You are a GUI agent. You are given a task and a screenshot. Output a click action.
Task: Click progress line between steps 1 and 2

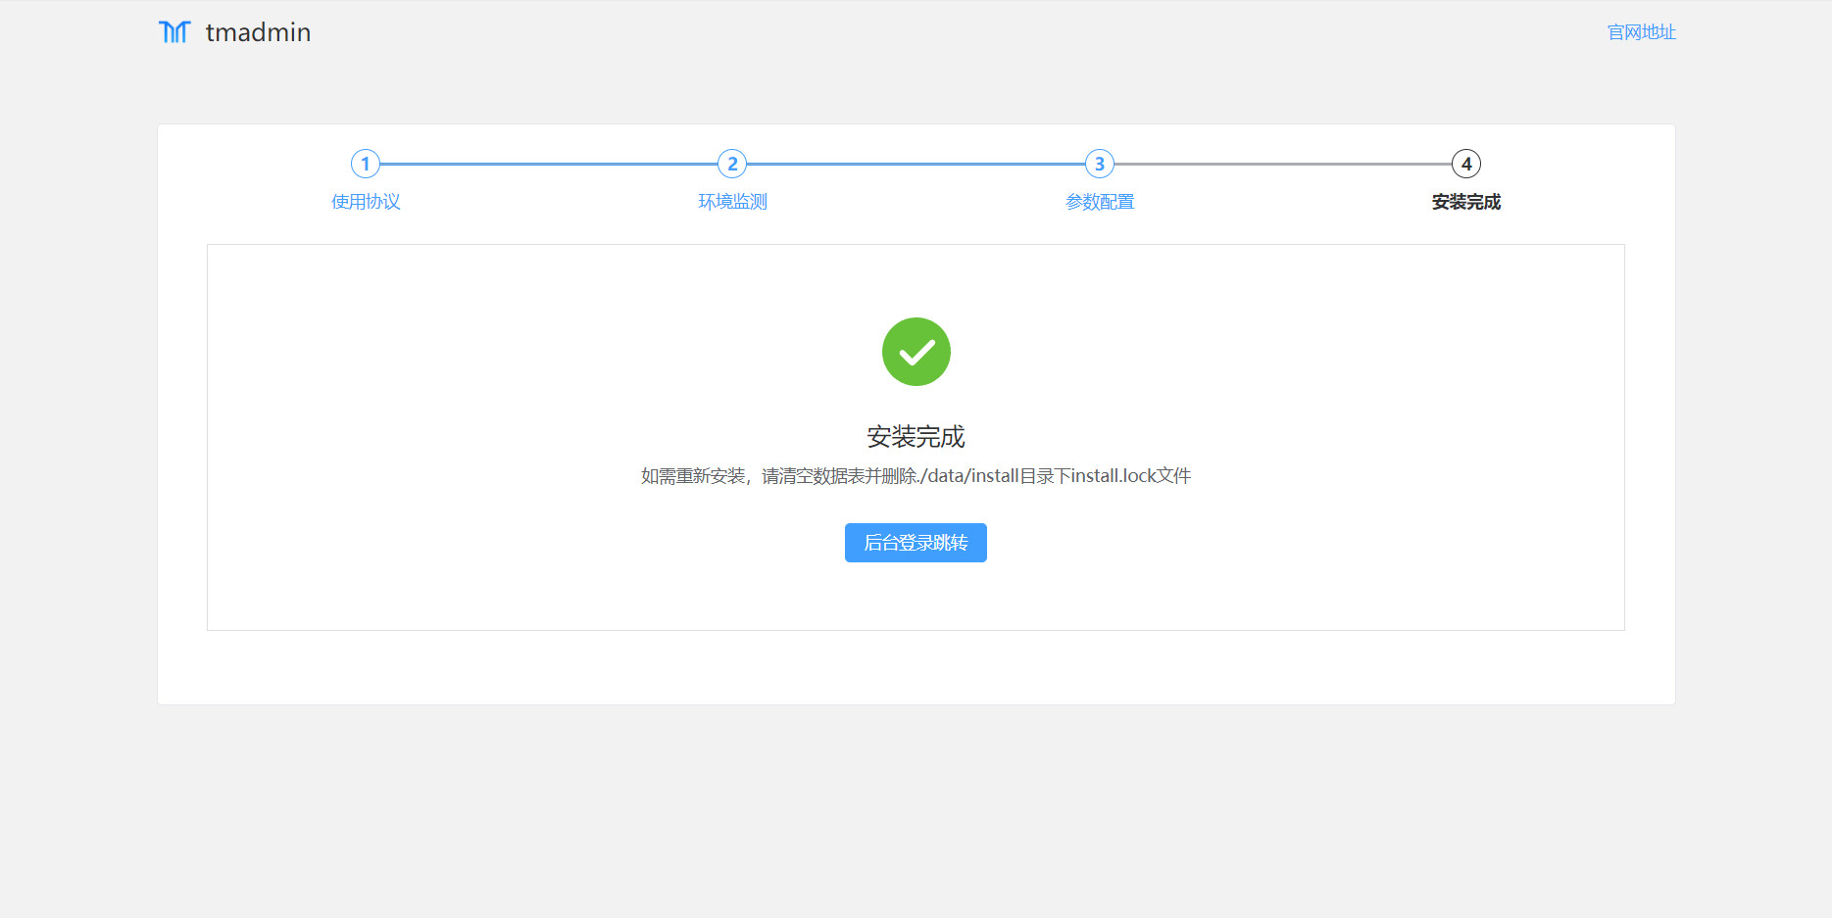(549, 164)
